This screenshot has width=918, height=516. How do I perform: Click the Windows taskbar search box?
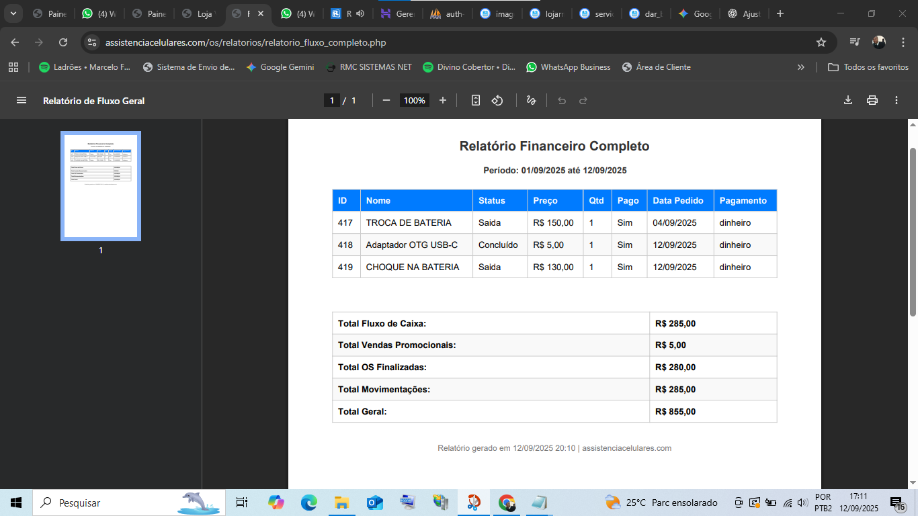[x=101, y=503]
